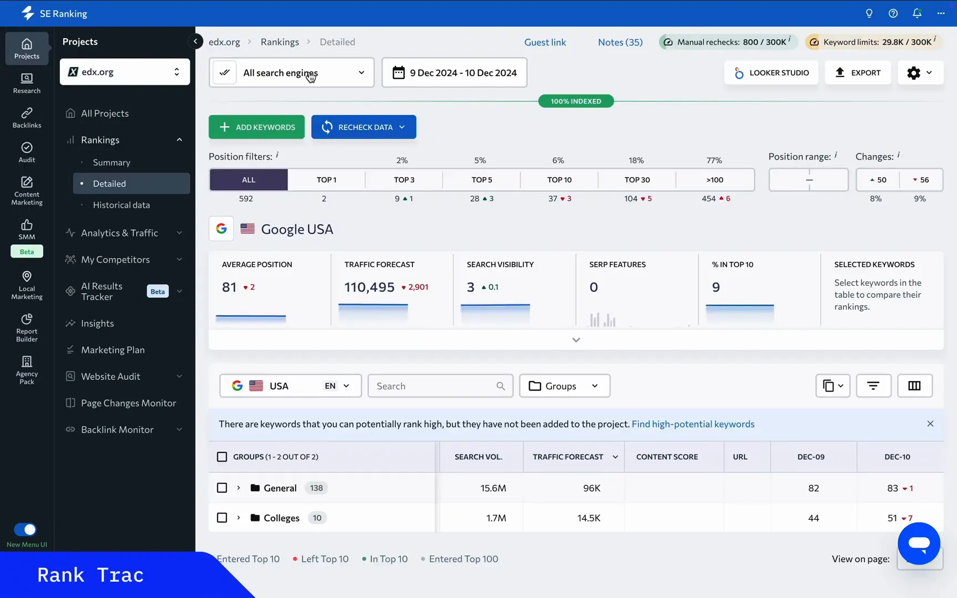Open the Find high-potential keywords link
Viewport: 957px width, 598px height.
pos(693,424)
